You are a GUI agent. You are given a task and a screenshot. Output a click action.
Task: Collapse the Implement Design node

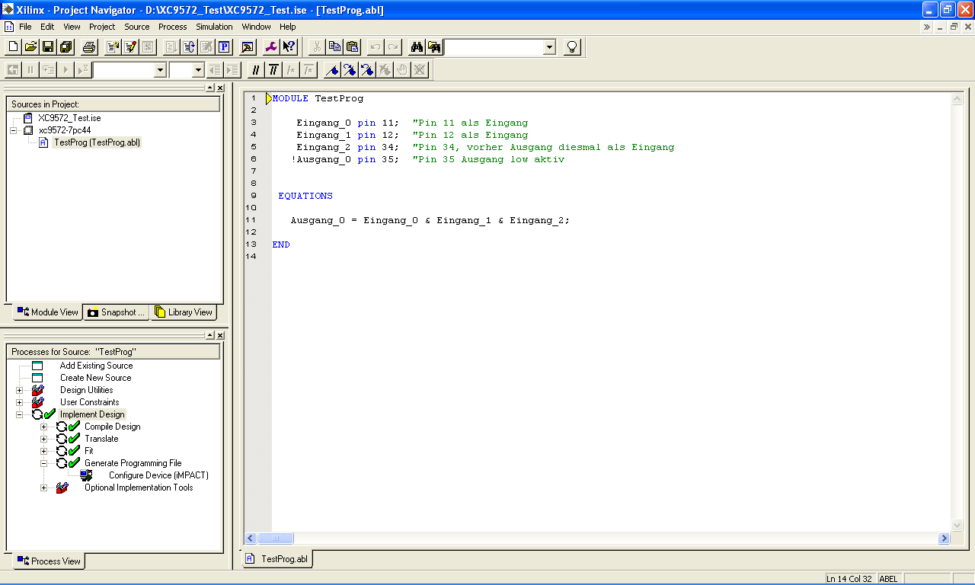(x=19, y=414)
